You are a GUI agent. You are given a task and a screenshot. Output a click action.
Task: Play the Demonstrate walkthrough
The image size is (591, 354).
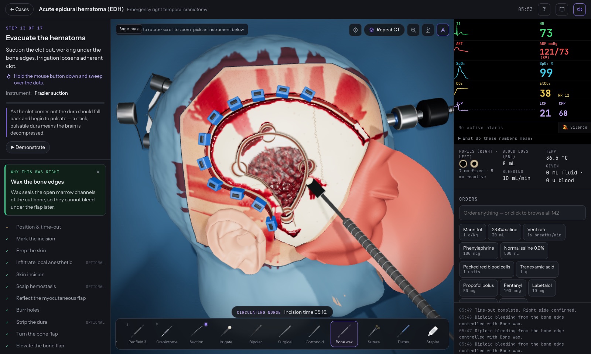point(28,147)
